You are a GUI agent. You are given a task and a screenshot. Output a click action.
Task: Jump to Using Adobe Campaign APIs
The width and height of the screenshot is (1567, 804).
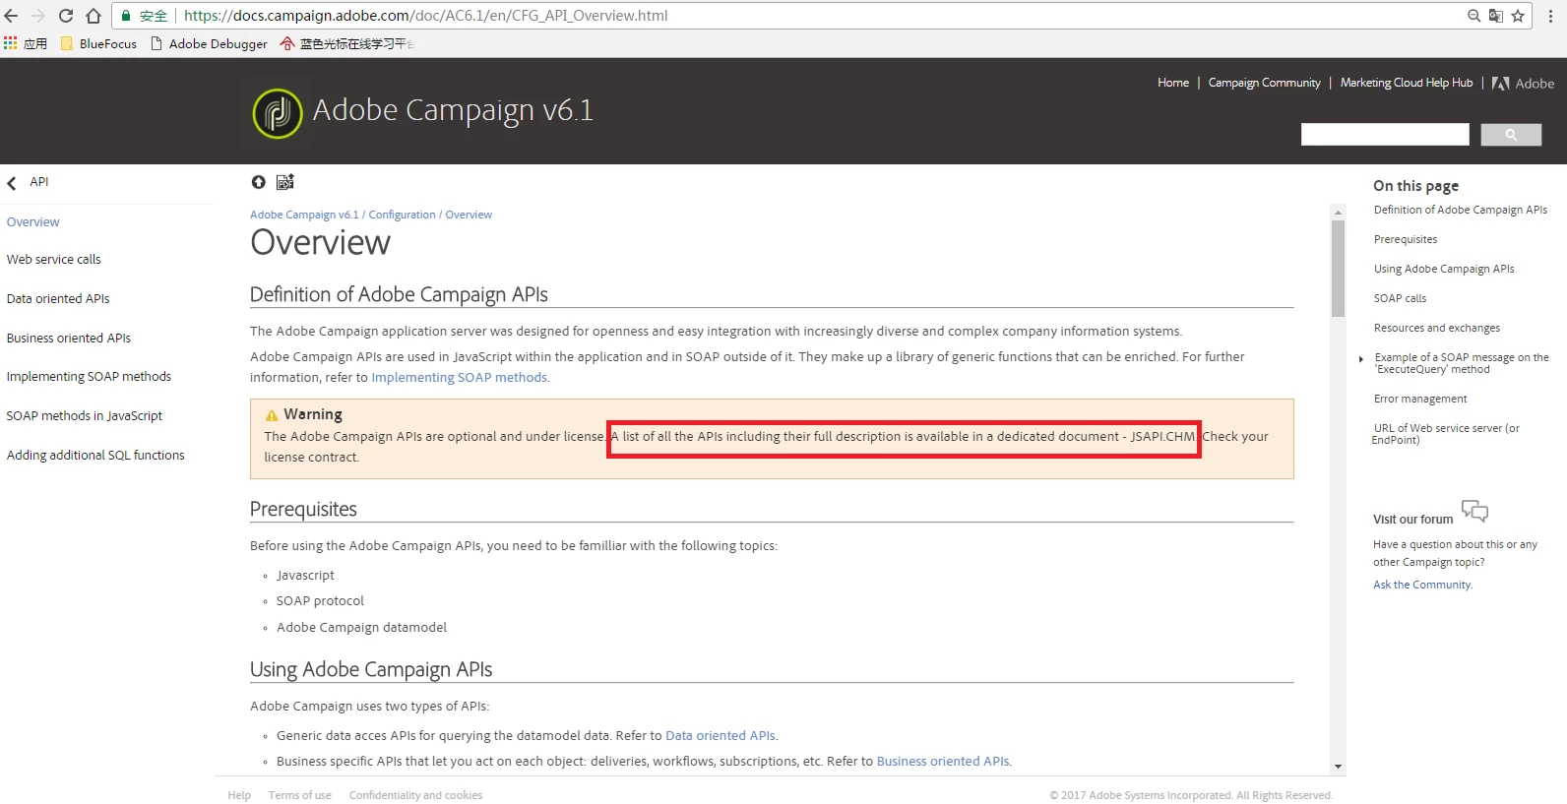pos(1444,269)
